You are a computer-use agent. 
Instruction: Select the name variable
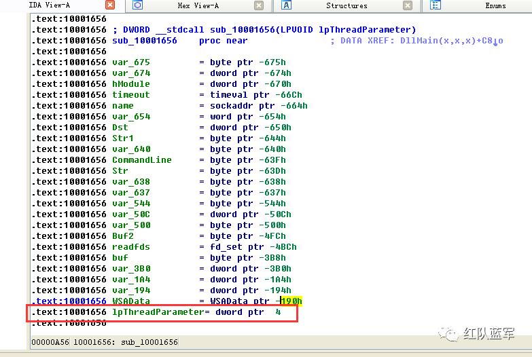[123, 106]
